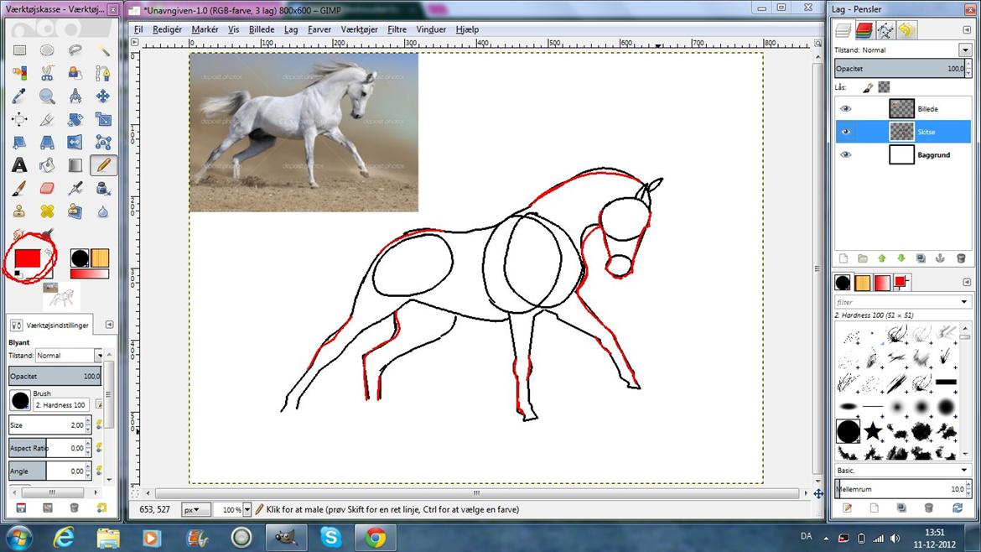981x552 pixels.
Task: Choose the Zoom magnifier tool
Action: coord(47,96)
